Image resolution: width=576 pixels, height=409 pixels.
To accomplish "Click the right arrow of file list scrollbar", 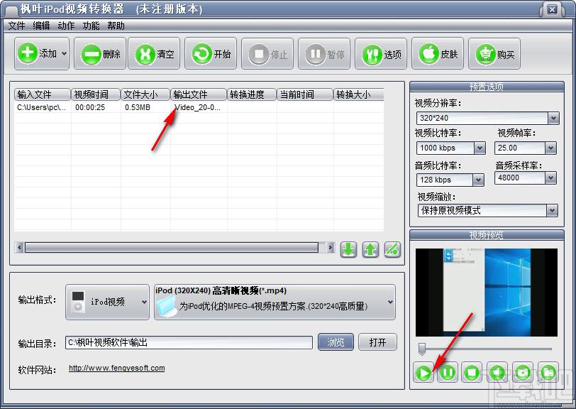I will (x=331, y=247).
